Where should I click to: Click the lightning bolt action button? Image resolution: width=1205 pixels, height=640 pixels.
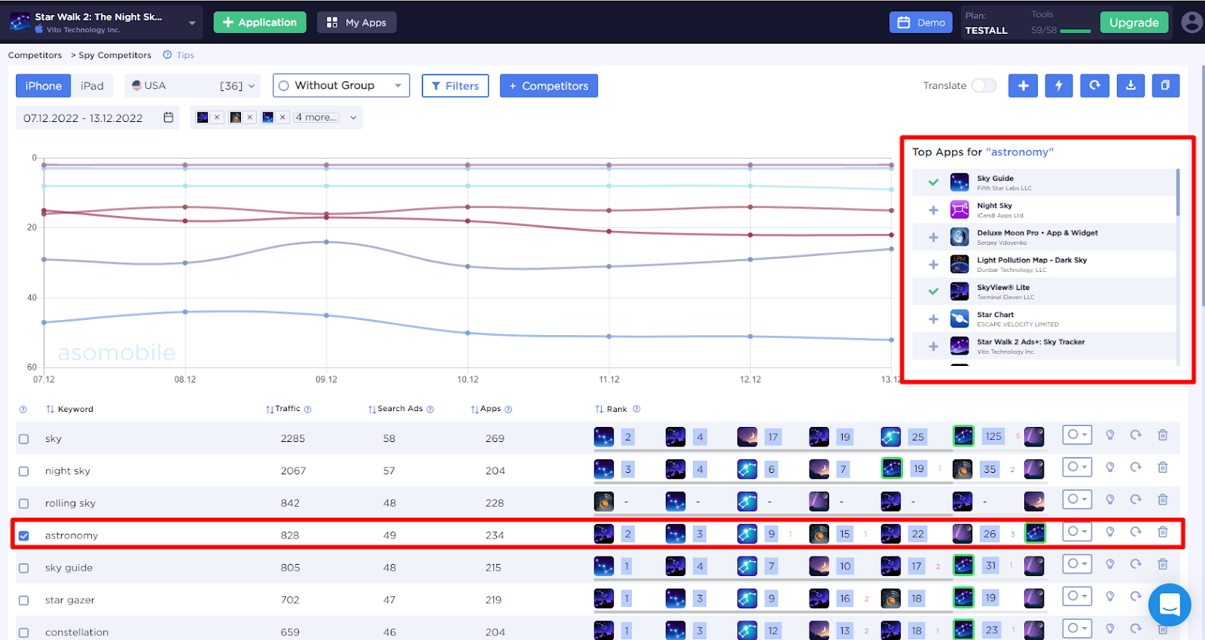[1059, 86]
